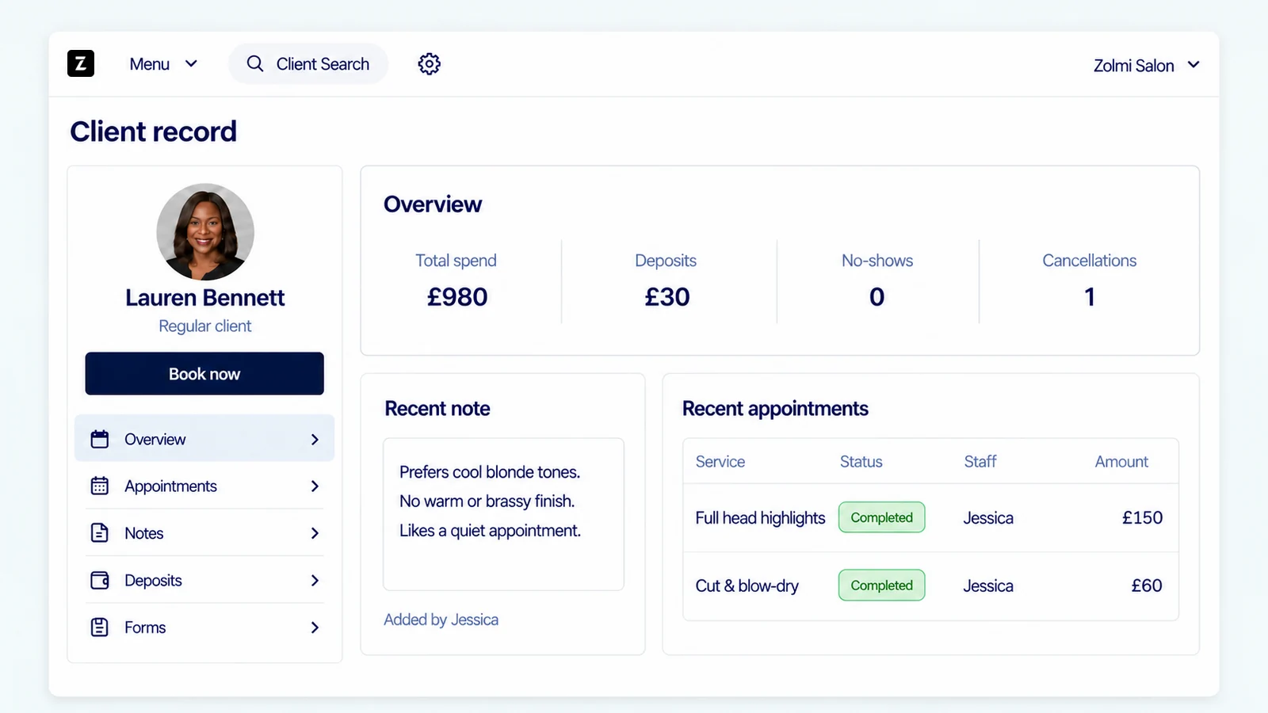The width and height of the screenshot is (1268, 713).
Task: Expand the Menu dropdown
Action: tap(163, 64)
